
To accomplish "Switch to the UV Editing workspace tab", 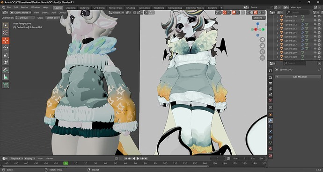I will [99, 8].
